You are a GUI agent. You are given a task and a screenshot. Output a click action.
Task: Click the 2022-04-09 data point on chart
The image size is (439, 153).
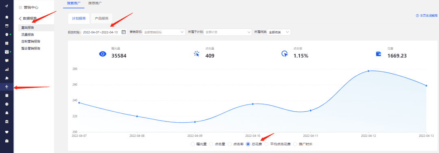[195, 122]
